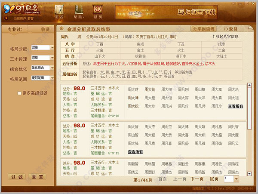Collapse via 收起八字信息
This screenshot has height=194, width=258.
225,37
